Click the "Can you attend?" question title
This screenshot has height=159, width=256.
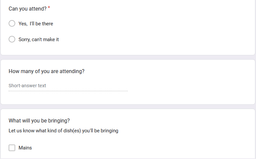27,9
